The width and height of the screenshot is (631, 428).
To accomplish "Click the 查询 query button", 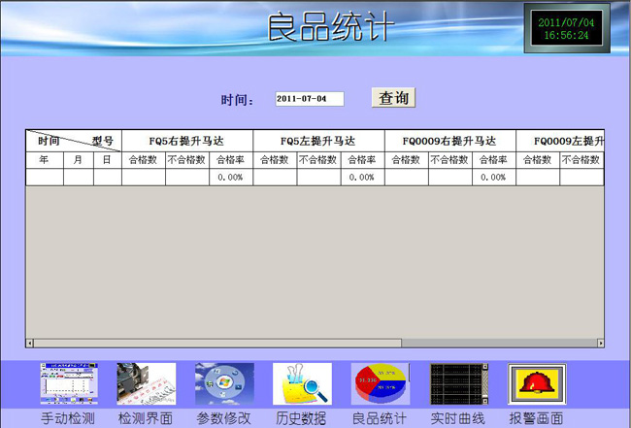I will [x=393, y=98].
